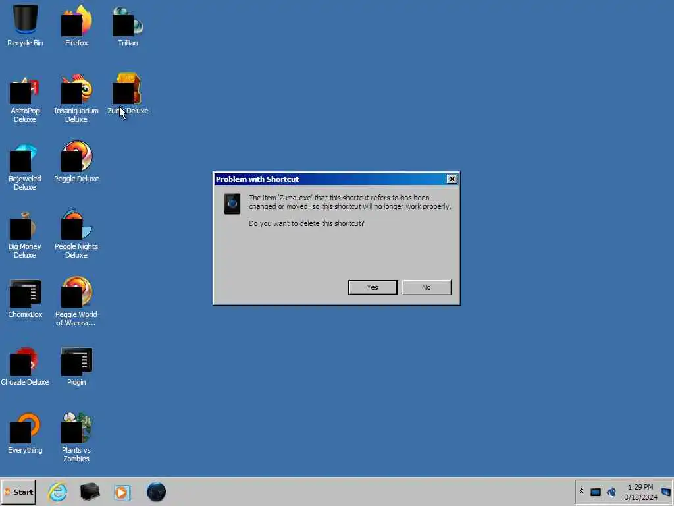Select the Peggle World of Warcraft shortcut
This screenshot has height=506, width=674.
point(76,301)
